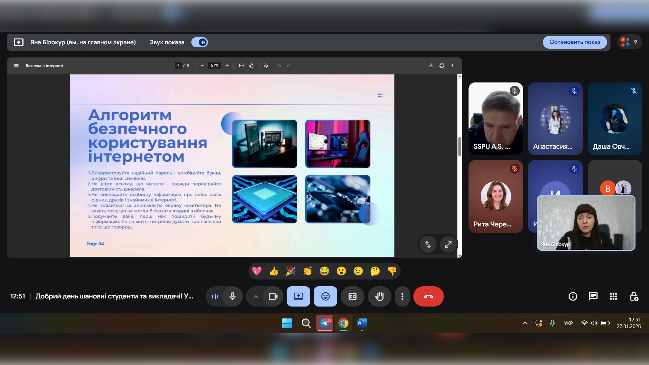Open the in-call chat panel
Screen dimensions: 649x365
[x=593, y=296]
